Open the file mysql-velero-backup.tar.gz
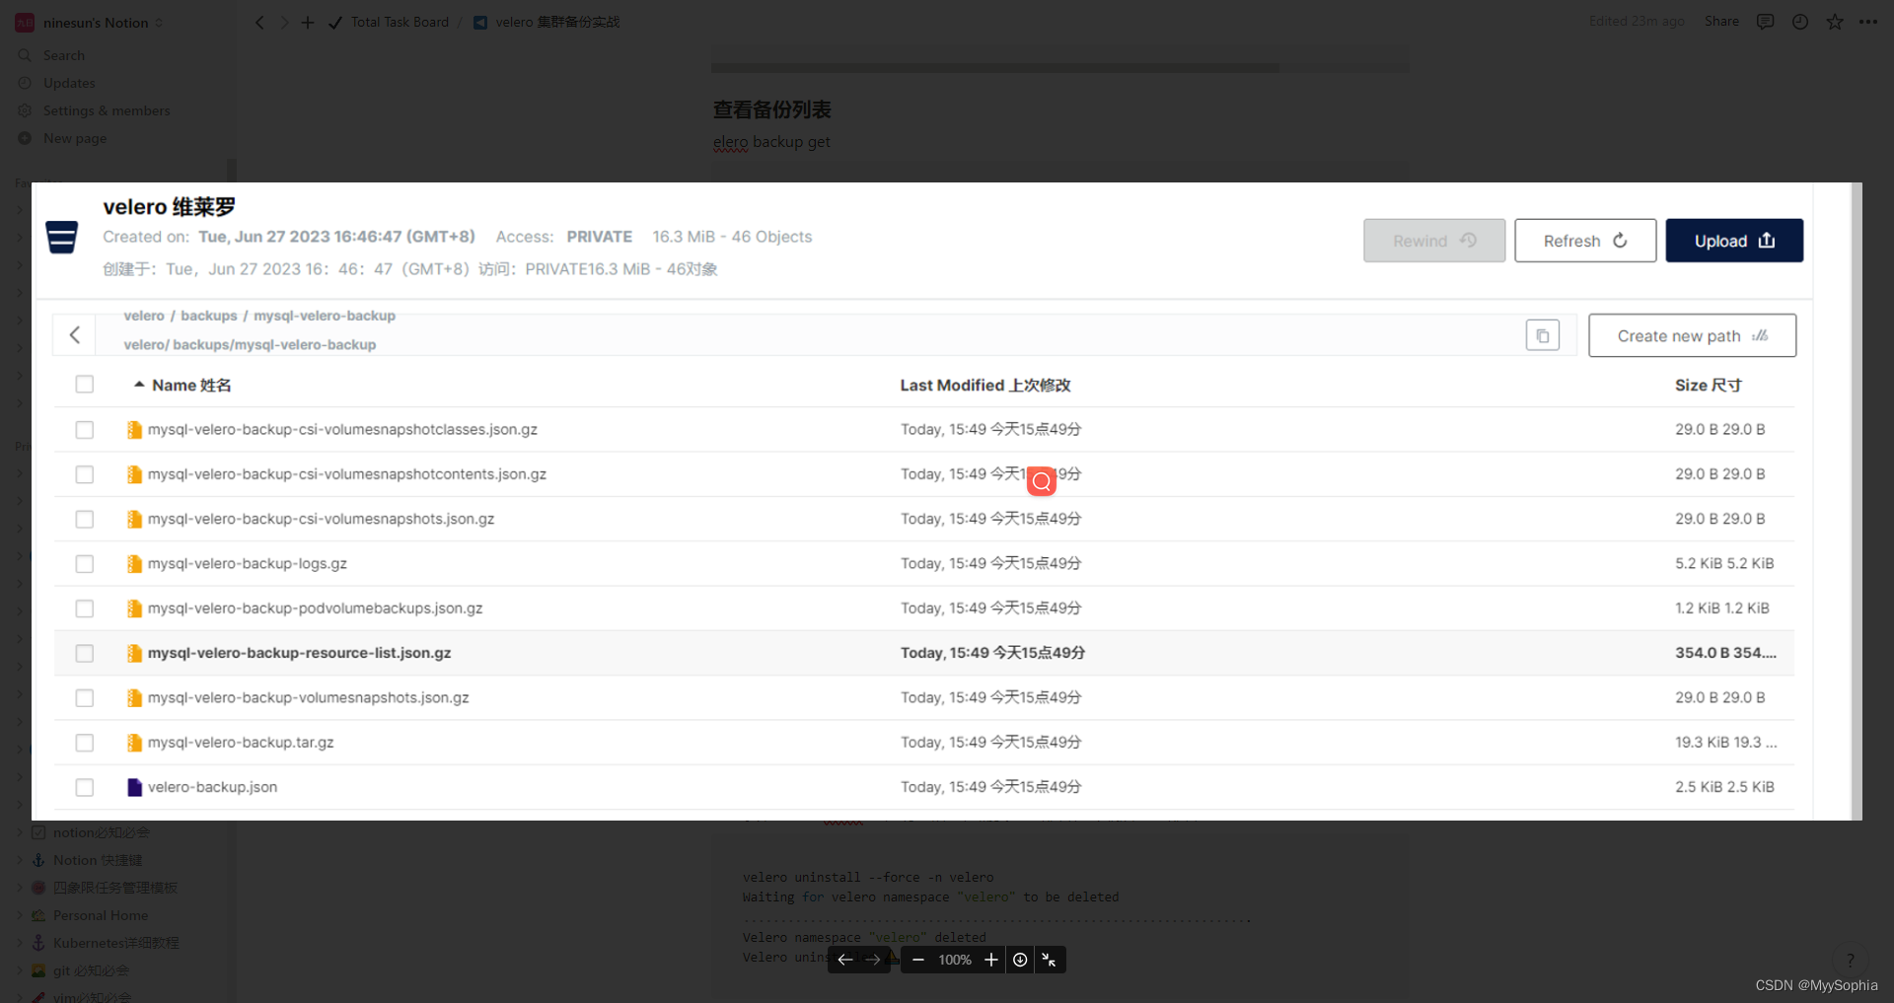 click(x=241, y=743)
